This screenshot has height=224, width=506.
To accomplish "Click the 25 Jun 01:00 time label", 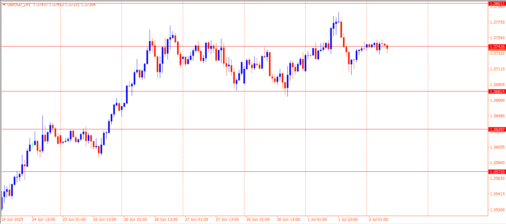I will tap(74, 220).
